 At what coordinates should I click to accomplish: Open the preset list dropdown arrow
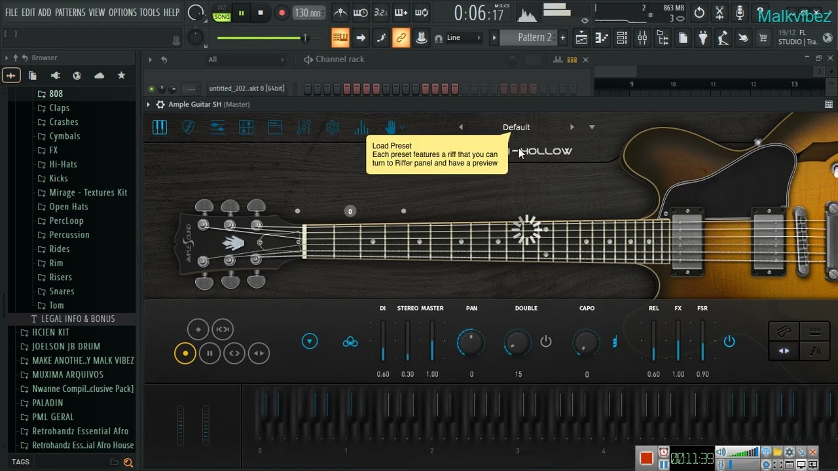pos(592,128)
